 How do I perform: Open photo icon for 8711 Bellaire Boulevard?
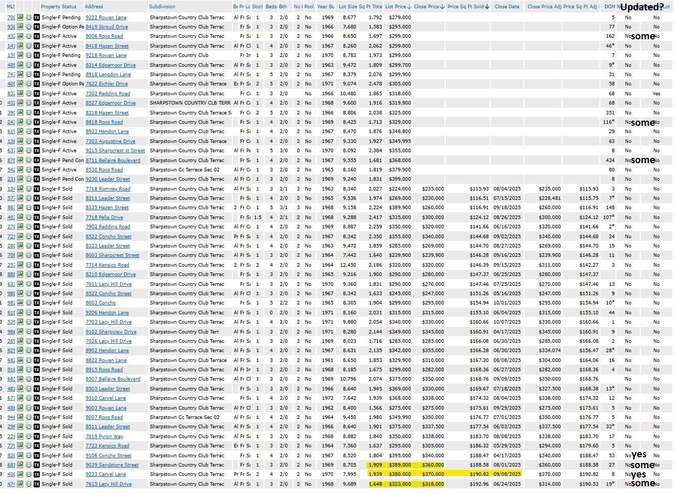pyautogui.click(x=20, y=161)
